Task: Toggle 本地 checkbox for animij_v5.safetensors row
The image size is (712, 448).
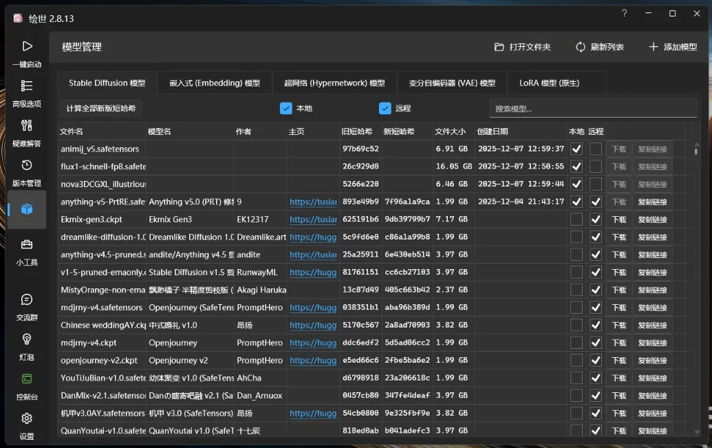Action: 576,149
